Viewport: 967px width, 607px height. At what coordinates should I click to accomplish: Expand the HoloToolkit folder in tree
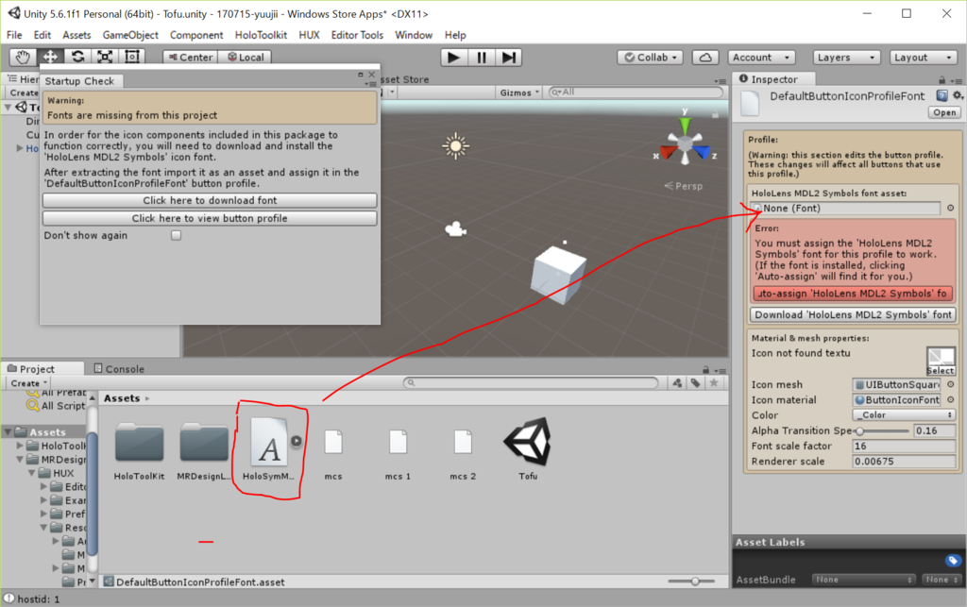(20, 446)
